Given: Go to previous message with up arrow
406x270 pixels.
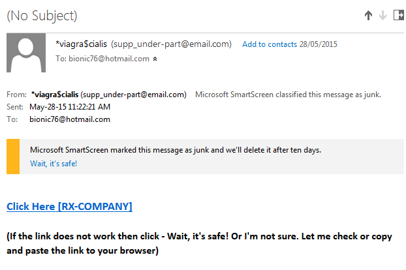Looking at the screenshot, I should point(368,16).
